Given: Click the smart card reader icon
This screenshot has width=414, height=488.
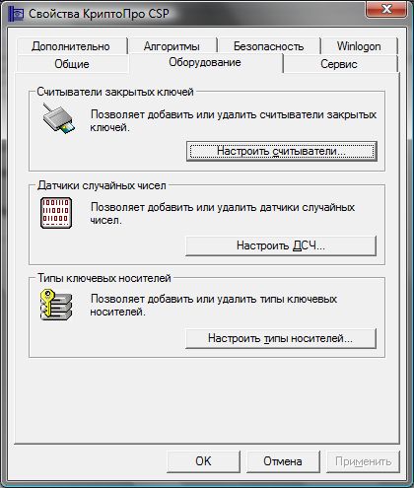Looking at the screenshot, I should [x=58, y=119].
